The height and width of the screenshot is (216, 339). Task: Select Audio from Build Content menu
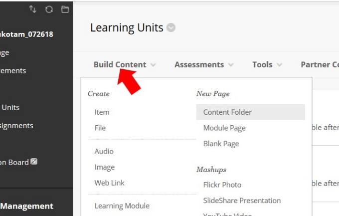point(104,151)
